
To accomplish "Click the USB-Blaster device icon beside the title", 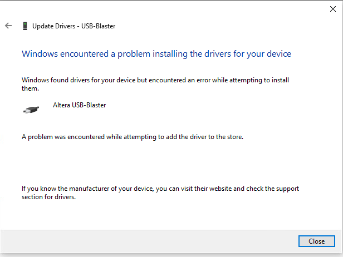I will pyautogui.click(x=24, y=26).
